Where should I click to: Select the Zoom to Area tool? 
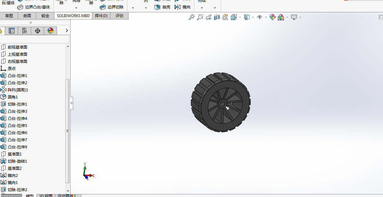(200, 17)
